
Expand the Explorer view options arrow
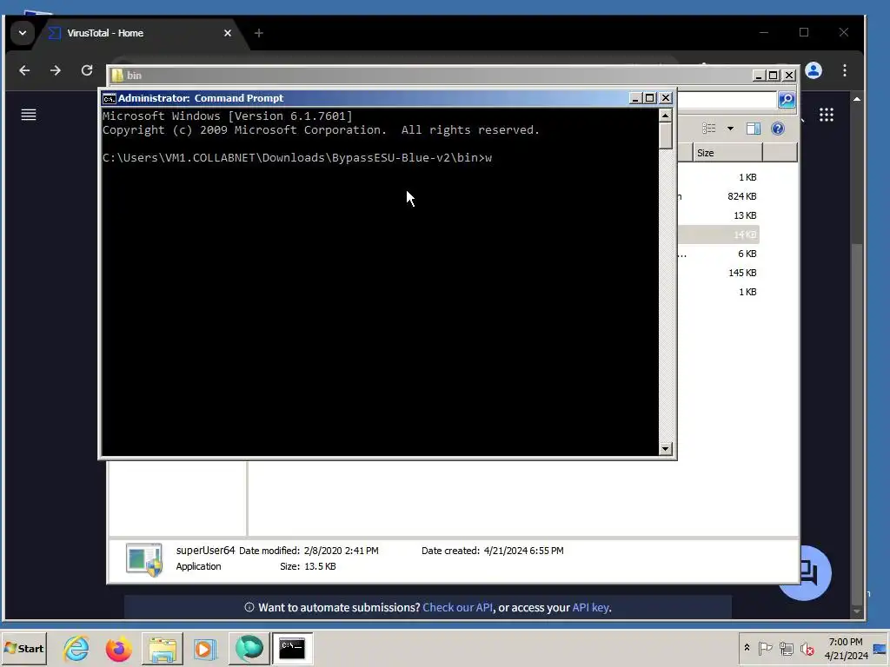730,129
